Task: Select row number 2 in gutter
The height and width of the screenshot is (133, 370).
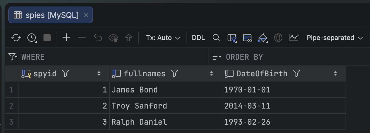Action: [12, 106]
